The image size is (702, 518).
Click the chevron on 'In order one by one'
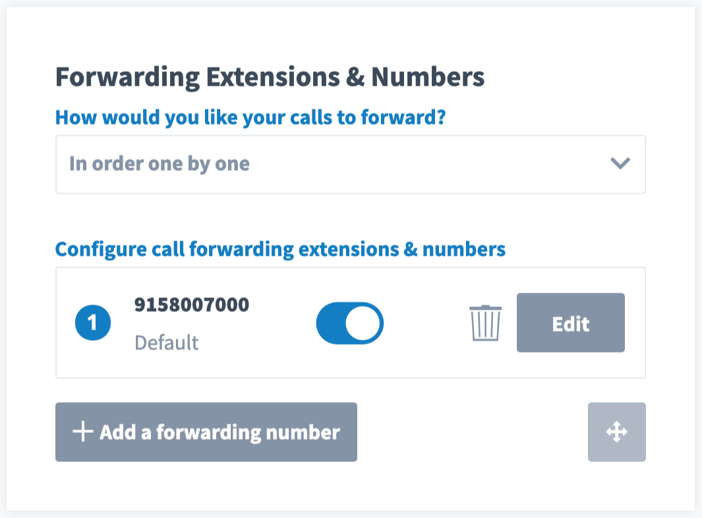point(620,165)
